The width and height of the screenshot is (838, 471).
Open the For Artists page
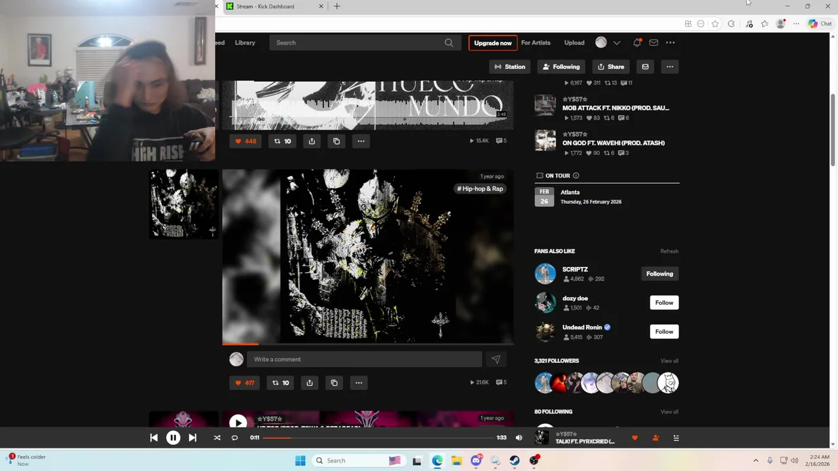[x=536, y=43]
